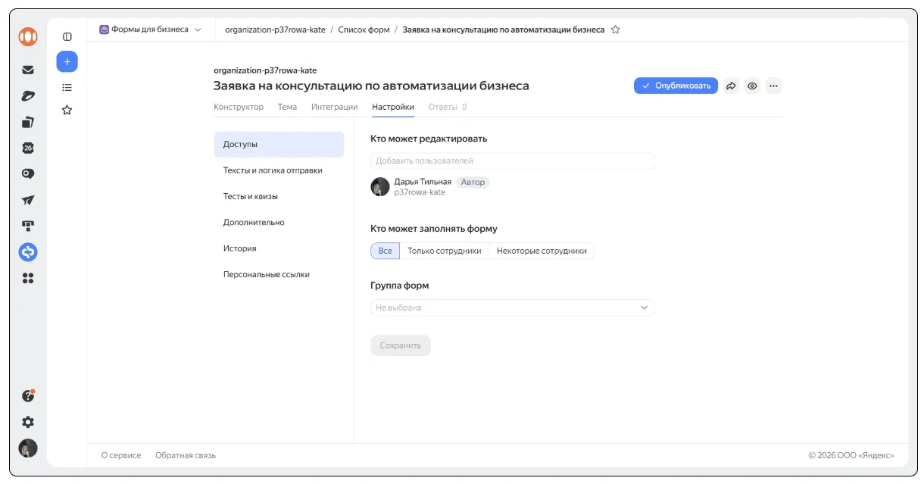924x484 pixels.
Task: Click form title Заявка на консультацию heading
Action: (x=371, y=86)
